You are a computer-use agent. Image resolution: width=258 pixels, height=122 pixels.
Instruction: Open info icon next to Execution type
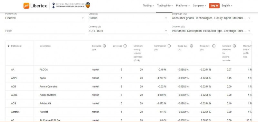coord(104,46)
